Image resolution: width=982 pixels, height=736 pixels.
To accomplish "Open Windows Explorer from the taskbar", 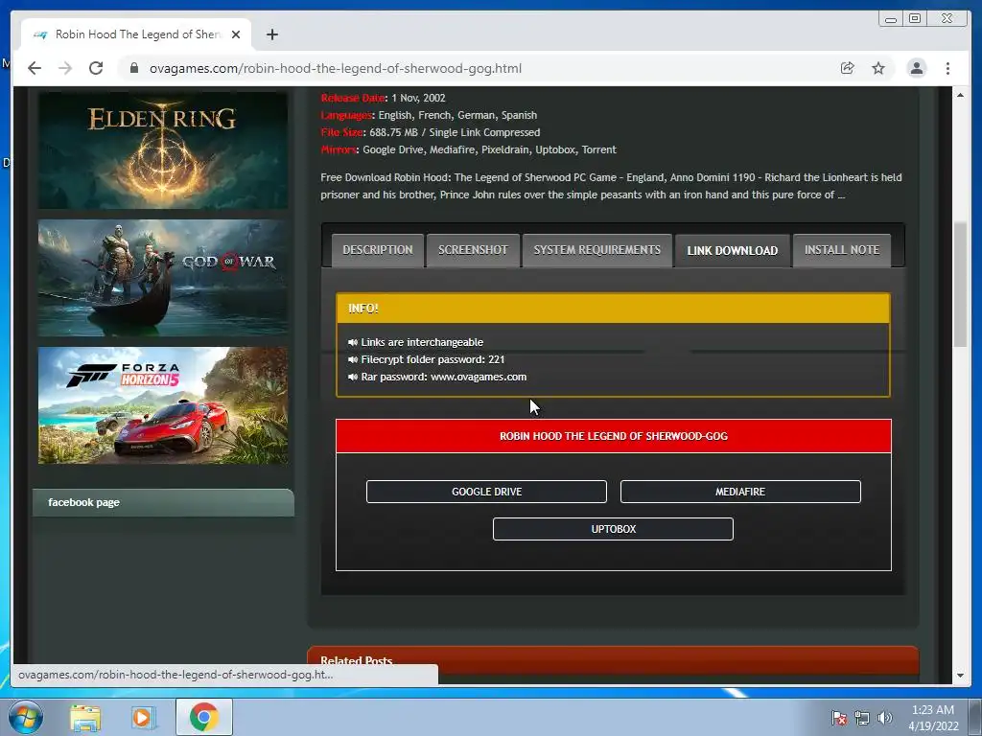I will [x=85, y=717].
